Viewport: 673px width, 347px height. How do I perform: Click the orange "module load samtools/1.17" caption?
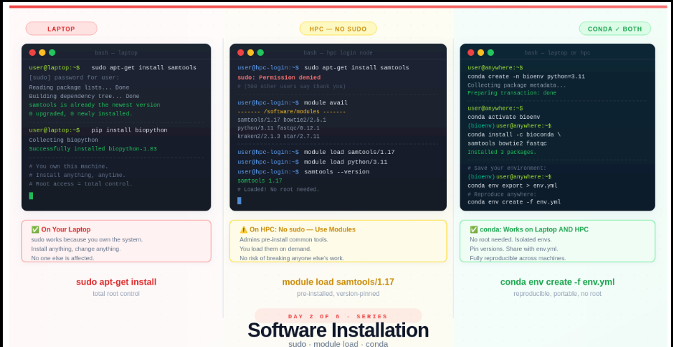click(338, 282)
